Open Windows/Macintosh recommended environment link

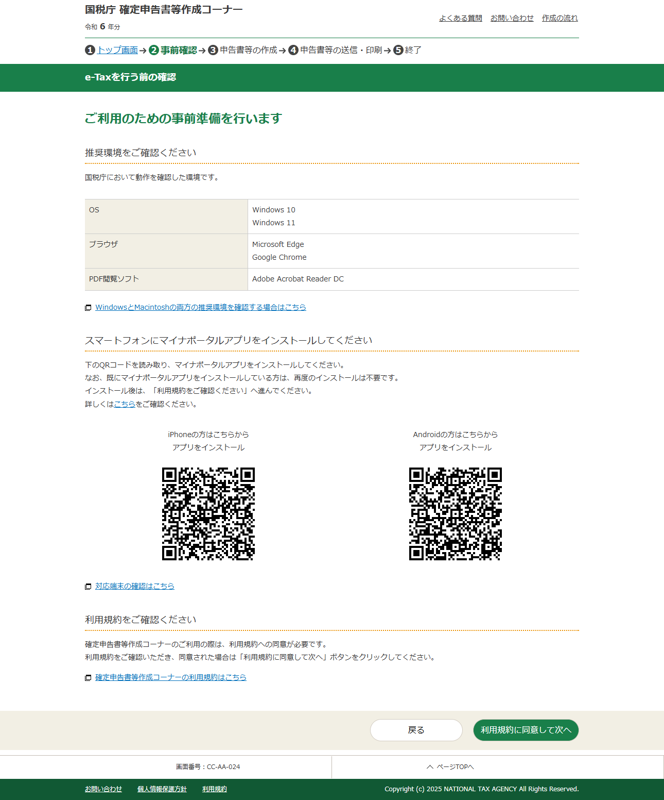click(x=201, y=307)
